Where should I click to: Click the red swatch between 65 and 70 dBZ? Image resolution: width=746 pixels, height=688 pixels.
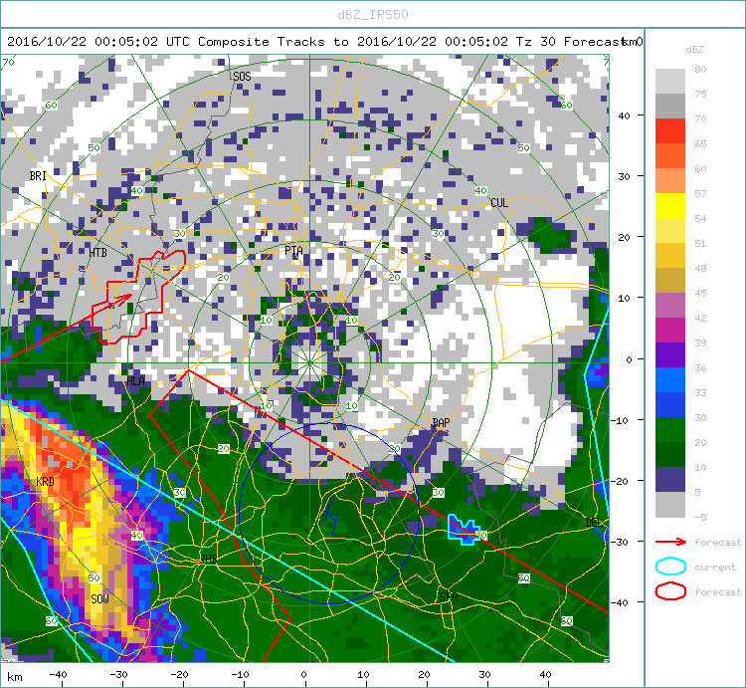point(669,131)
